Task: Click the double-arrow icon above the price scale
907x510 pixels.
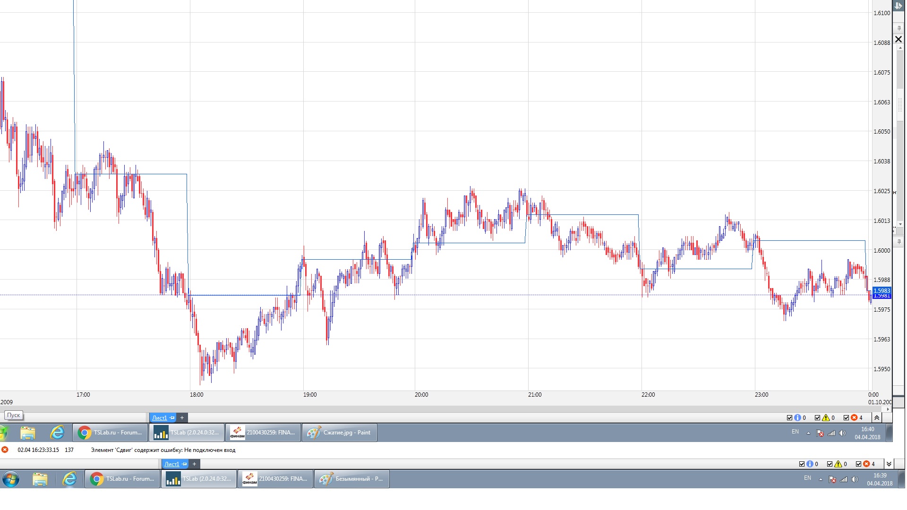Action: pos(898,6)
